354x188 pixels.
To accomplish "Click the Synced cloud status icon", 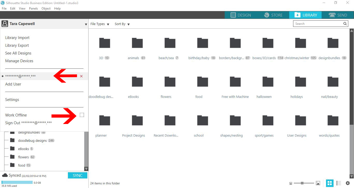I will (5, 175).
